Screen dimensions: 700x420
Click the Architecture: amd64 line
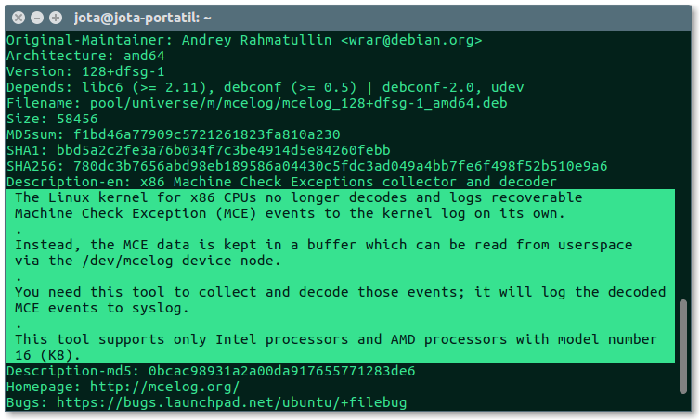coord(85,56)
